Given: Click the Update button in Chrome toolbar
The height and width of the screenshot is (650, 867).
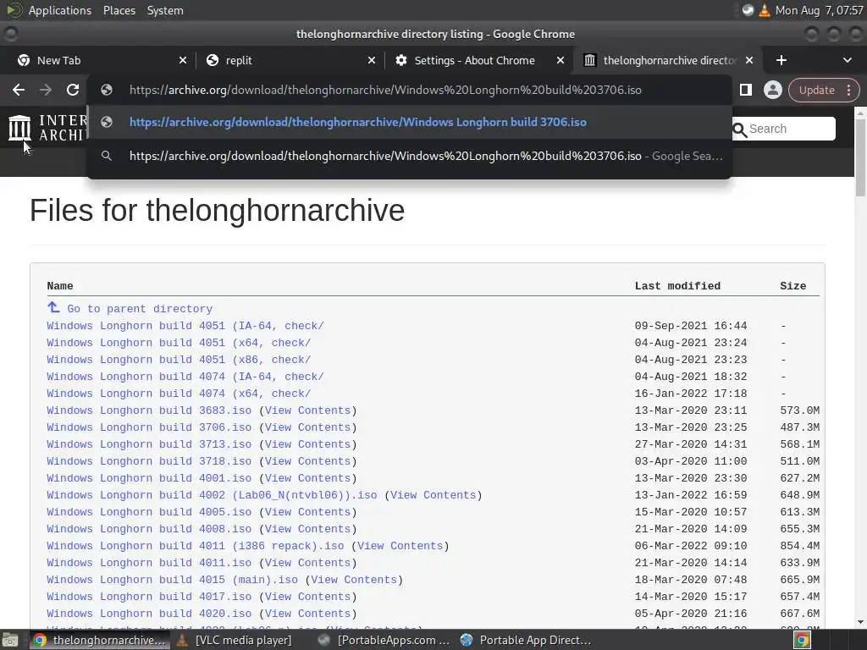Looking at the screenshot, I should (816, 90).
